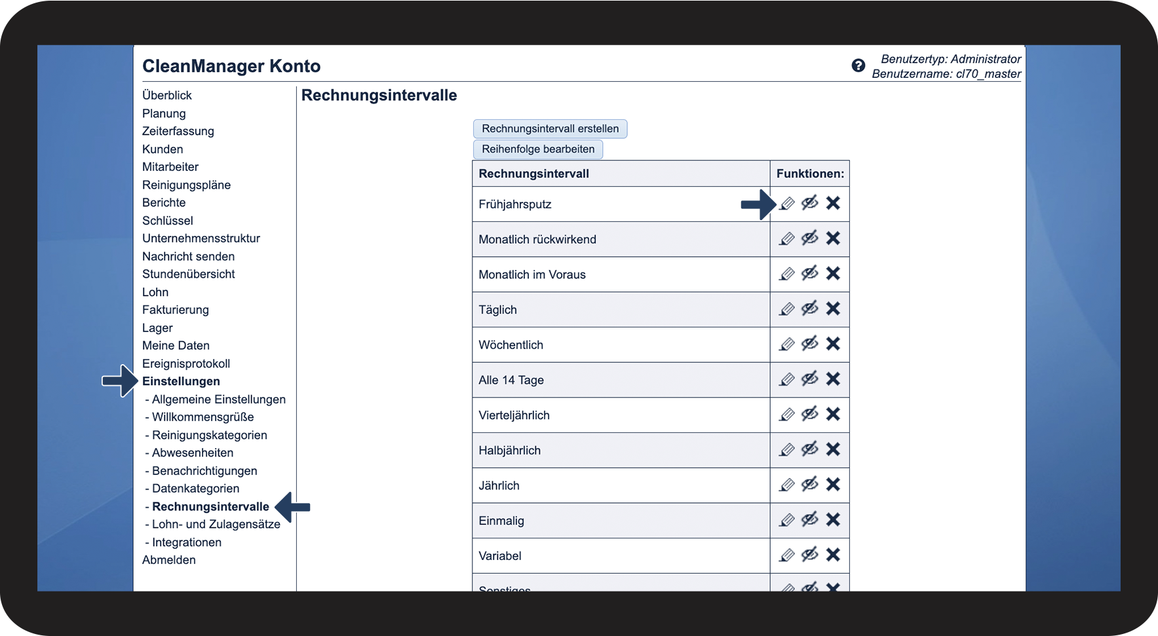Remove the Jährlich interval via X
1158x636 pixels.
pos(833,485)
